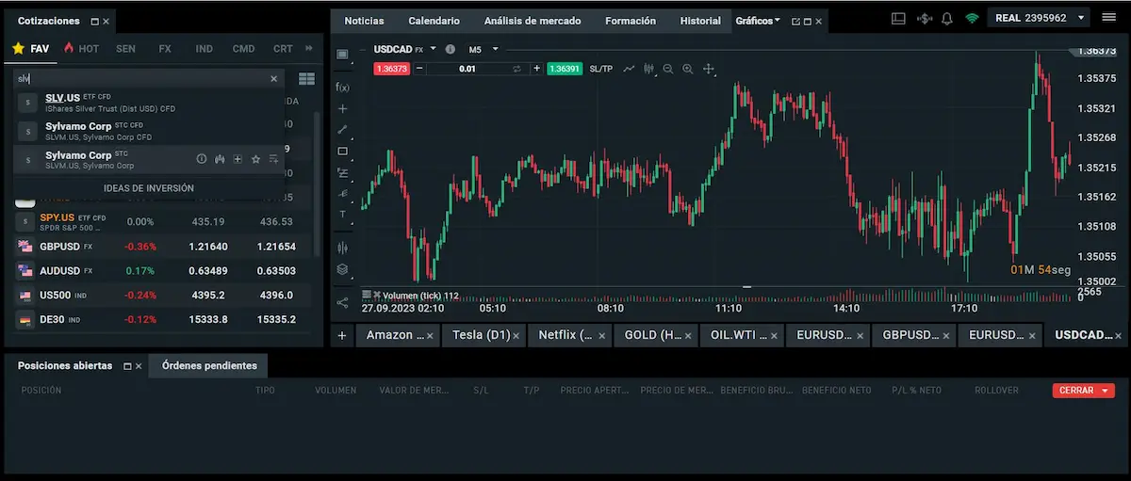
Task: Click the green buy price 1.36391
Action: pyautogui.click(x=564, y=69)
